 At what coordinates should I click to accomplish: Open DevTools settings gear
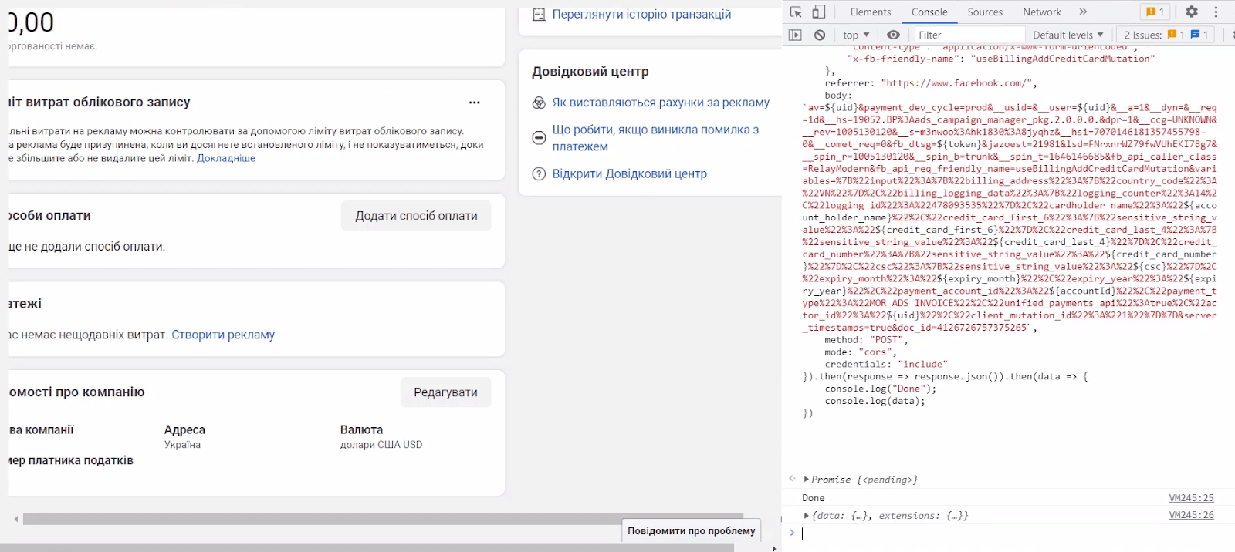pyautogui.click(x=1192, y=12)
